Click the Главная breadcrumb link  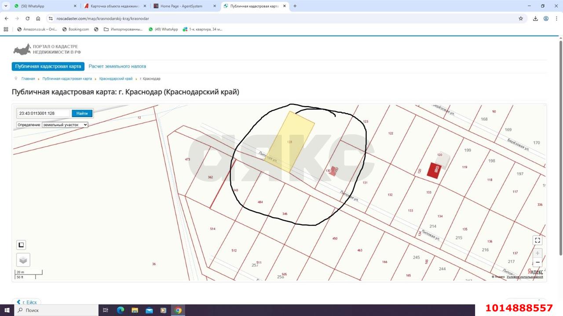click(x=28, y=79)
